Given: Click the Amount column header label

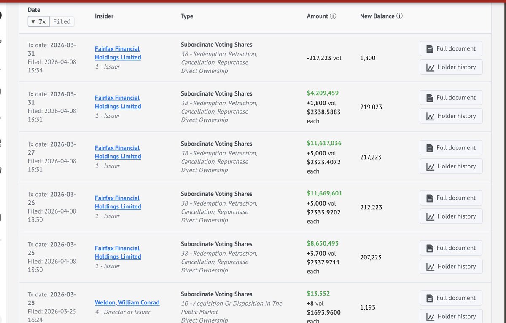Looking at the screenshot, I should tap(318, 16).
